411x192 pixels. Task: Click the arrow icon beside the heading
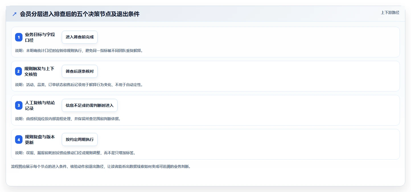(15, 14)
